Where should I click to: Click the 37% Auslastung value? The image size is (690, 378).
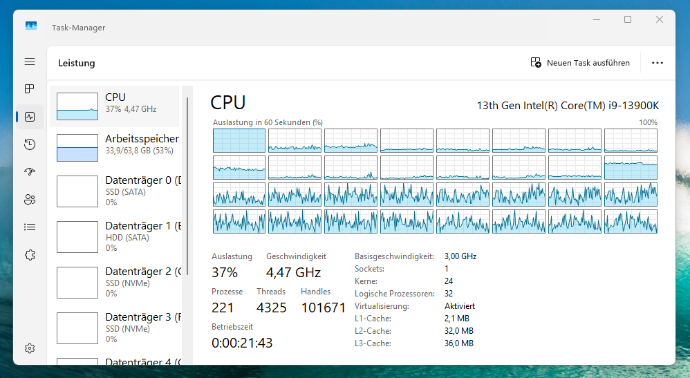[225, 272]
